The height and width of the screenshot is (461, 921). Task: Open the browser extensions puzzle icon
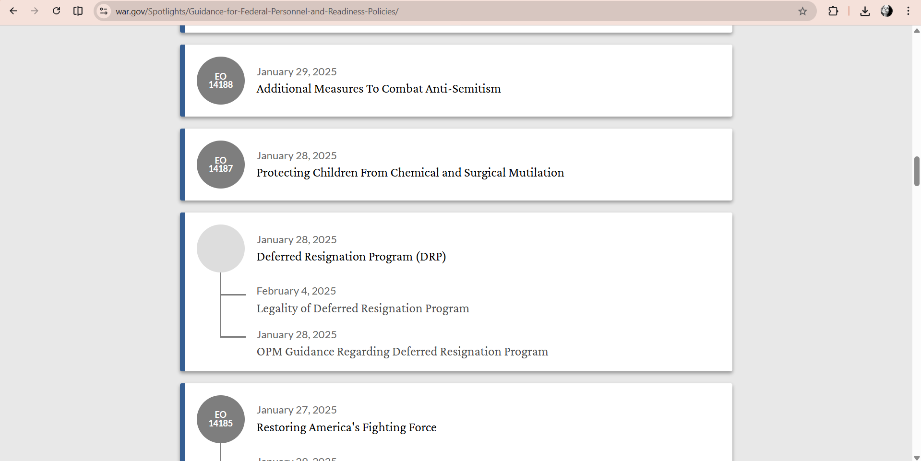point(833,11)
